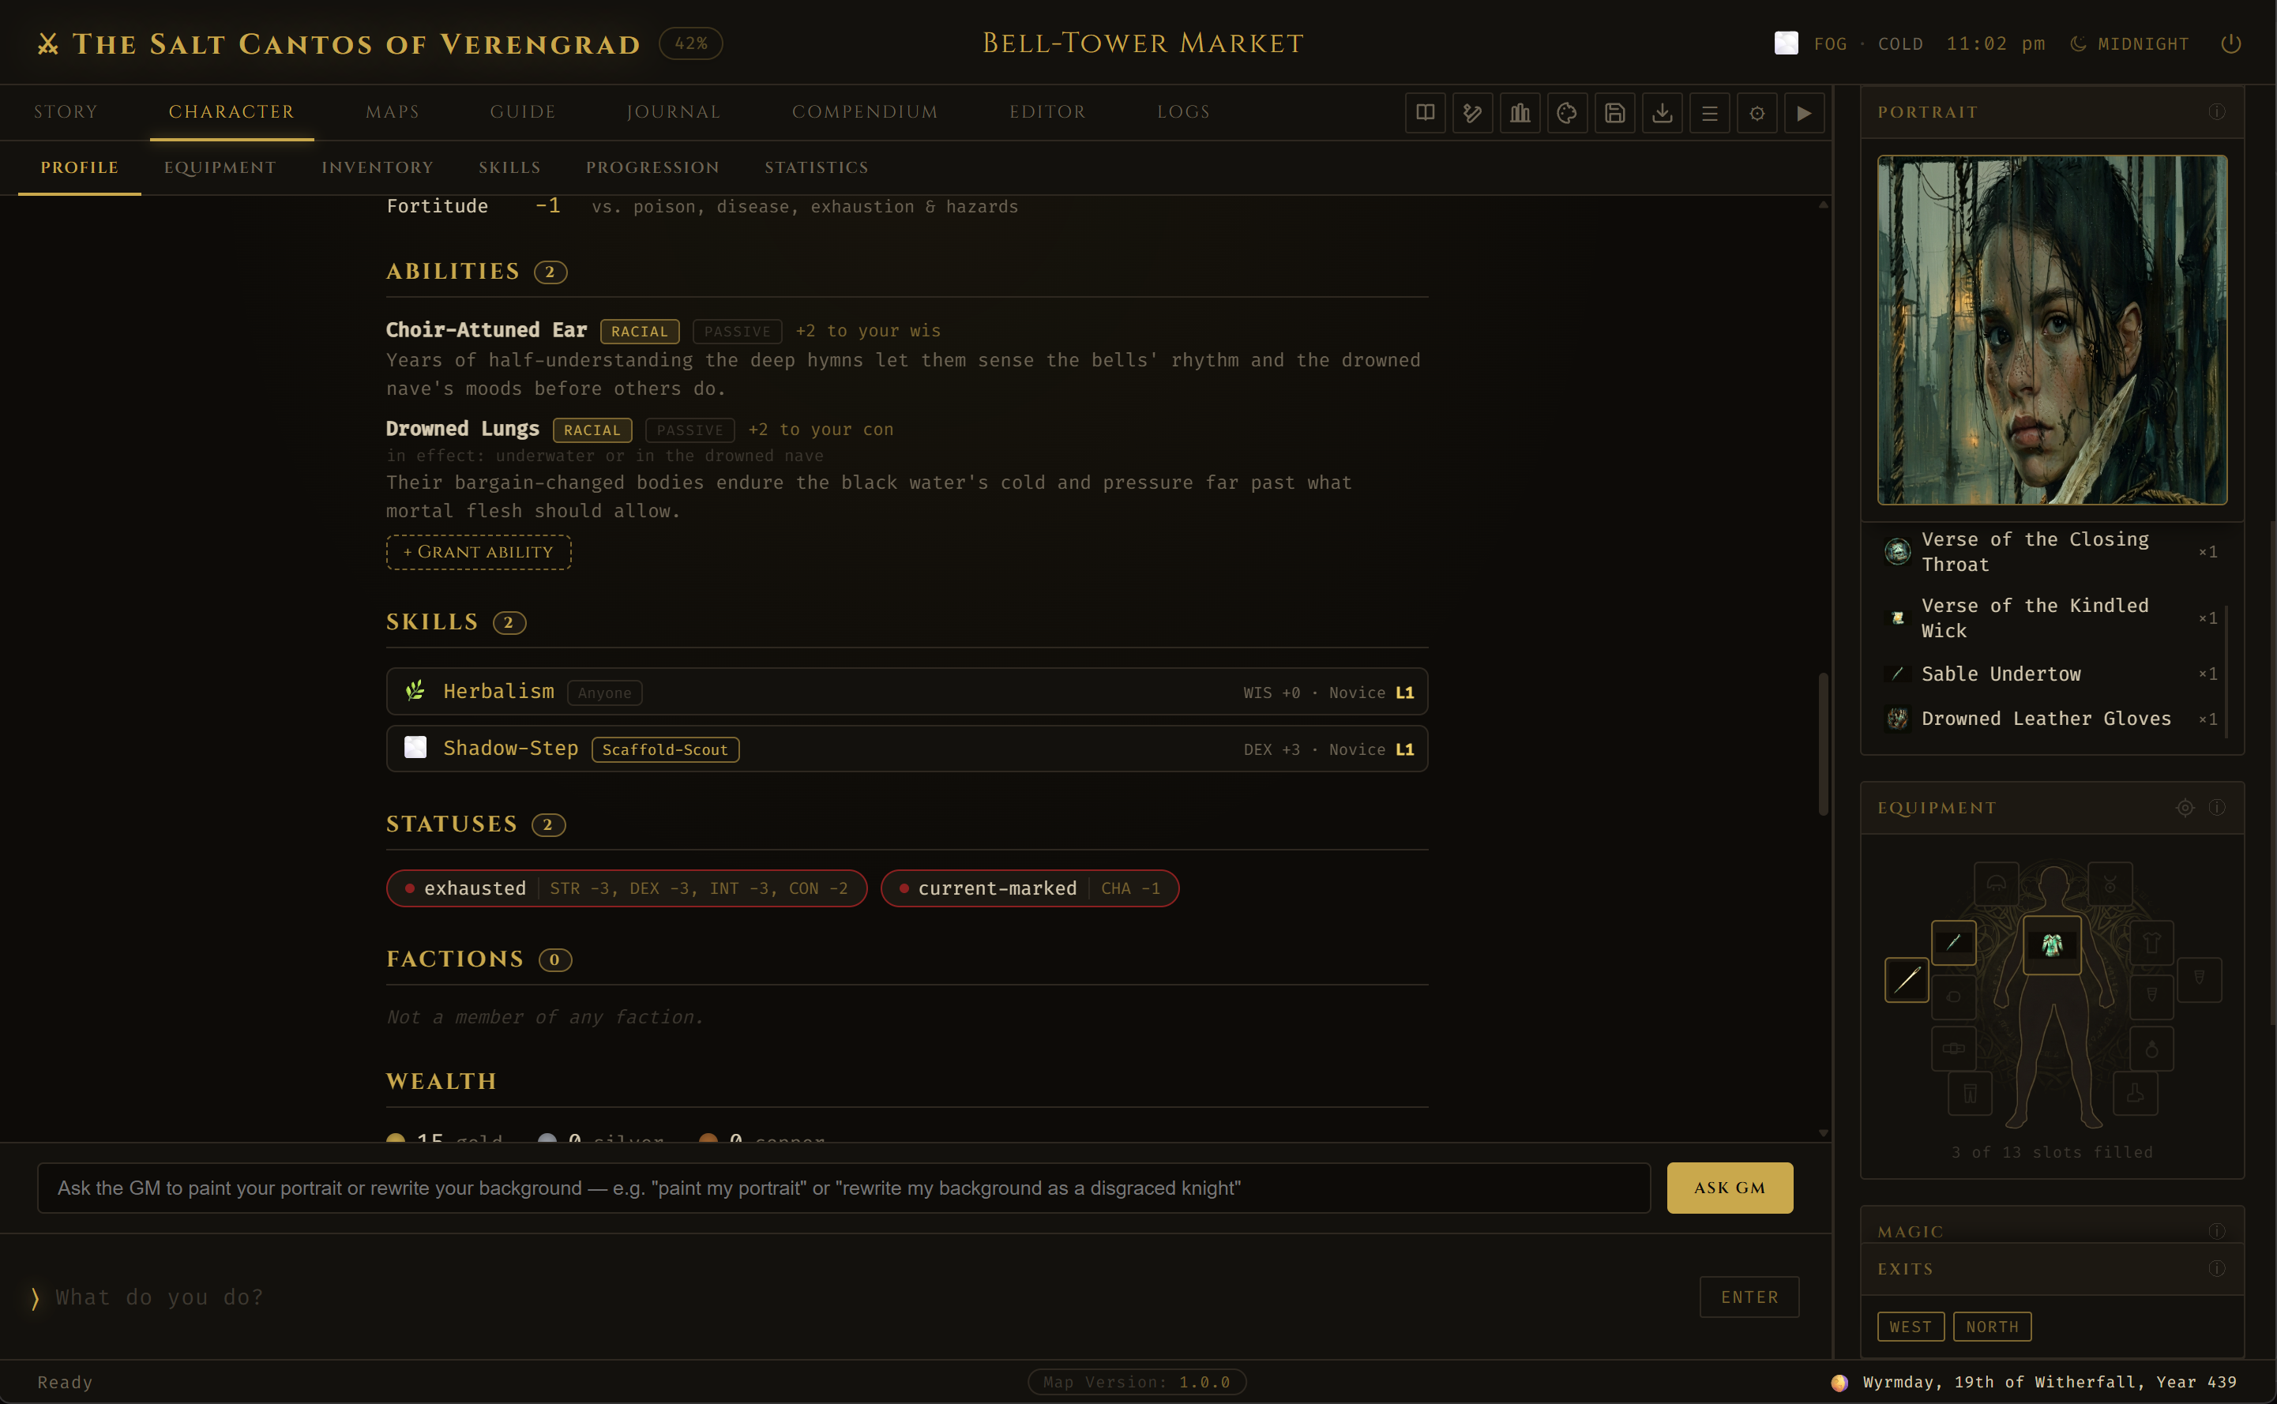Viewport: 2277px width, 1404px height.
Task: Open the Maps tab
Action: point(392,111)
